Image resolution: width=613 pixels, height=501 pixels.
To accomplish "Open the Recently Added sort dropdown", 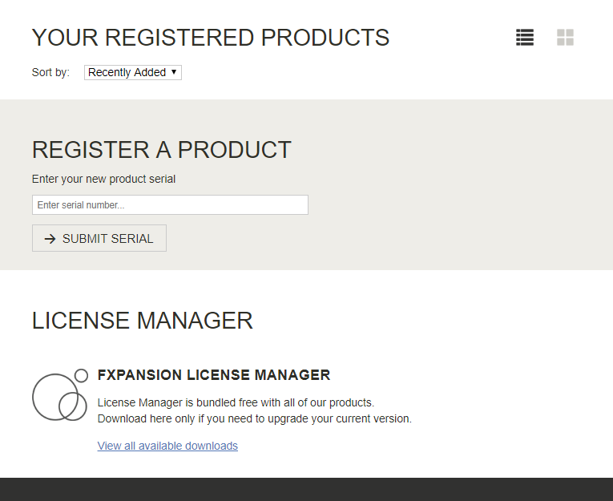I will (133, 72).
